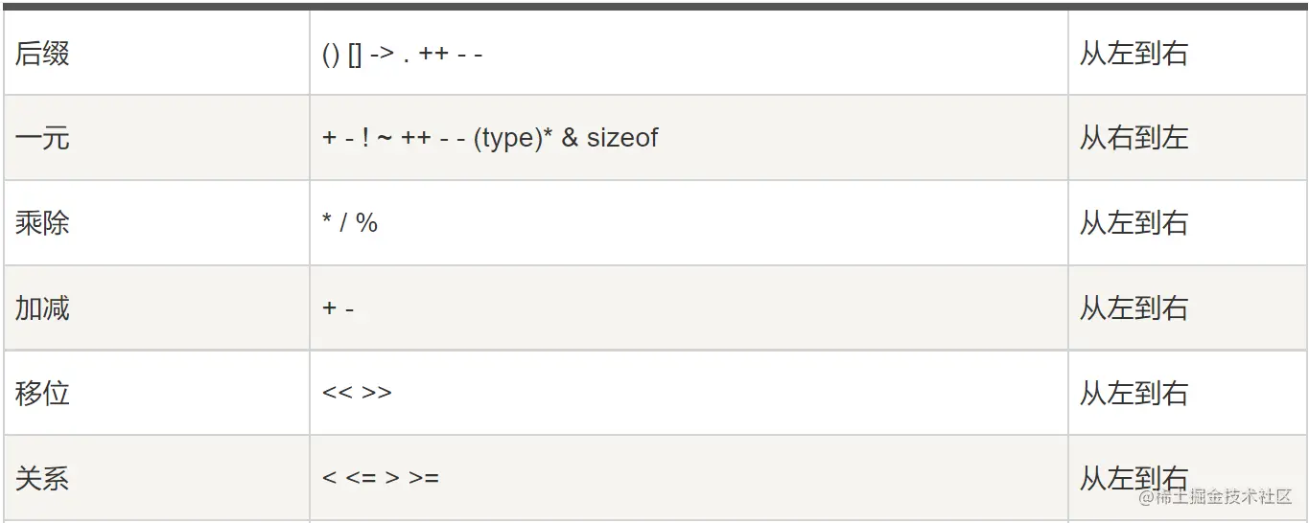Click 从左到右 in the 后缀 row
1309x523 pixels.
tap(1134, 54)
